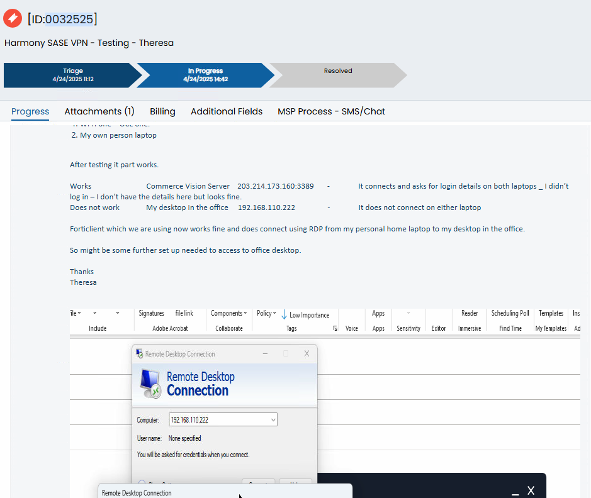This screenshot has width=591, height=498.
Task: Click the Adobe Acrobat group label
Action: (170, 328)
